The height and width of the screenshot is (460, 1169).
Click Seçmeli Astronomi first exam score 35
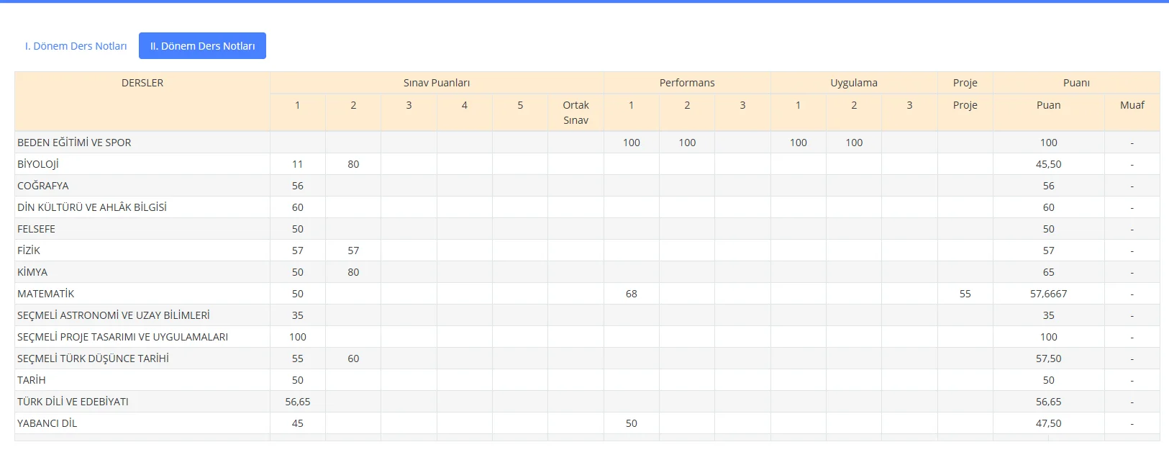click(298, 315)
